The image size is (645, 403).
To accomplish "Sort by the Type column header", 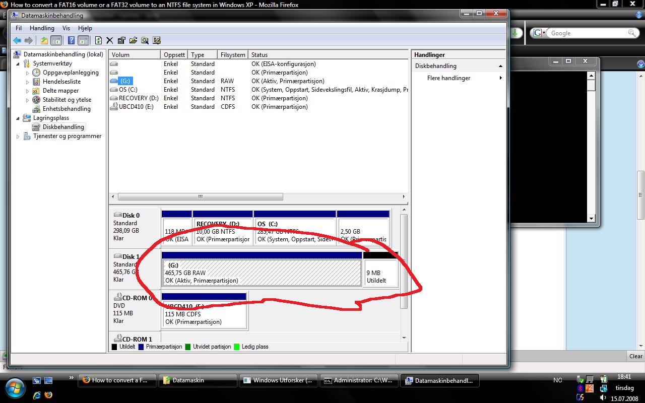I will (x=203, y=55).
